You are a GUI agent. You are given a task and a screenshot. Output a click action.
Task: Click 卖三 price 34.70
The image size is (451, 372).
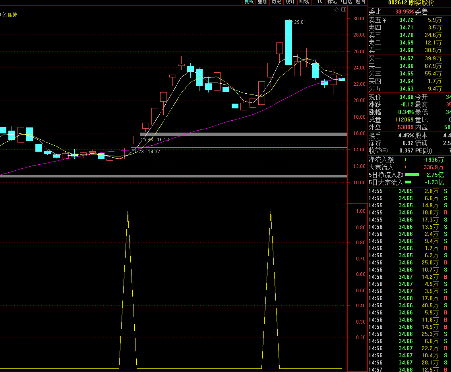(406, 35)
